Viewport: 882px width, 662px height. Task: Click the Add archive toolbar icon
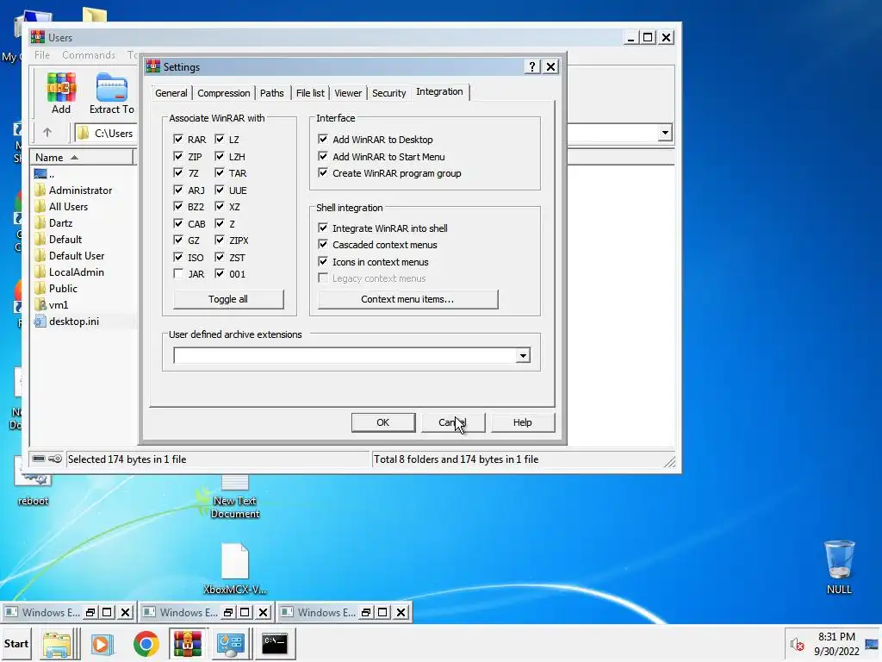61,93
